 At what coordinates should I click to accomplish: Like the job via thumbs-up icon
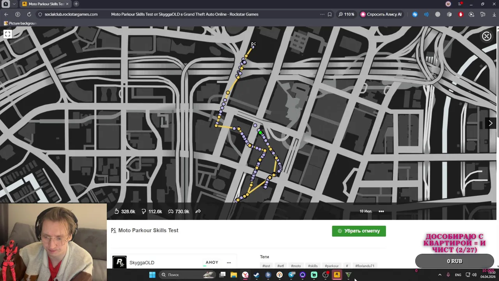117,211
